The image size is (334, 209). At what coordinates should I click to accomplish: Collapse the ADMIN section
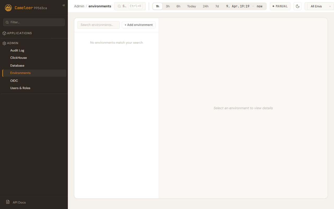click(13, 43)
